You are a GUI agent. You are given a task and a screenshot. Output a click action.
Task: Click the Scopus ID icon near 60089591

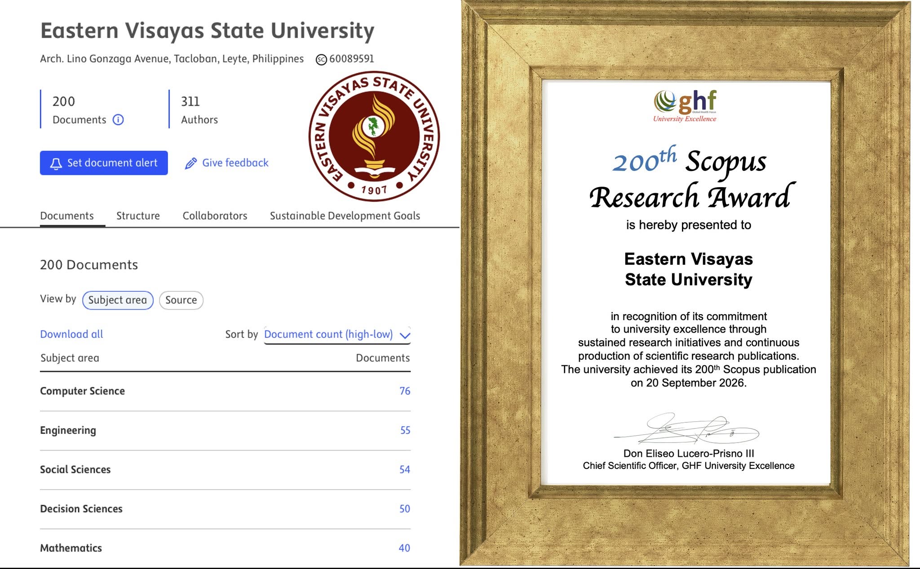click(321, 59)
